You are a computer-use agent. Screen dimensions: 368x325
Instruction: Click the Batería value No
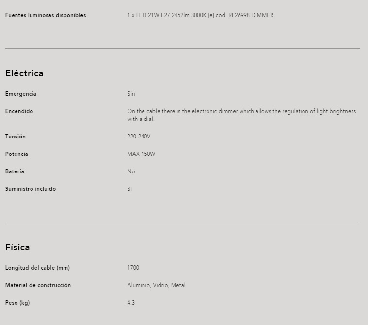(x=131, y=171)
